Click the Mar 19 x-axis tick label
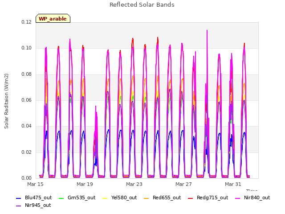285x214 pixels. [85, 184]
